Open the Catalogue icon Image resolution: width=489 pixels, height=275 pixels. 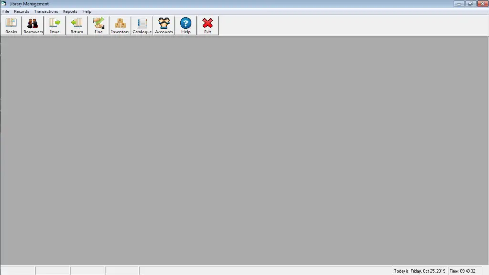142,25
